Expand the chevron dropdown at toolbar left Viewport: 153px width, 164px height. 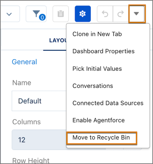[9, 14]
